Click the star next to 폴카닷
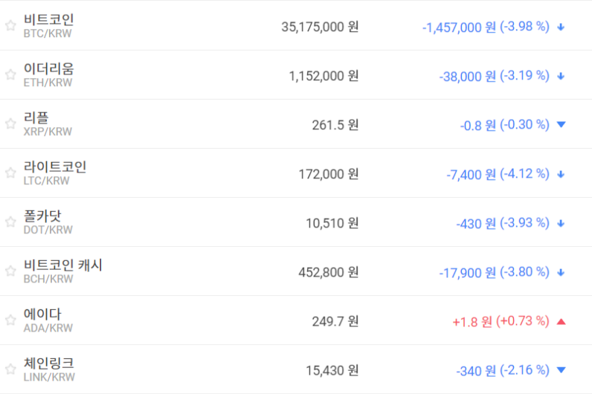The height and width of the screenshot is (394, 592). 10,222
